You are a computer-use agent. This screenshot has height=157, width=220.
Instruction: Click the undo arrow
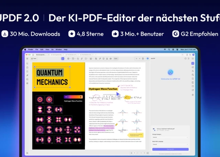click(x=136, y=59)
